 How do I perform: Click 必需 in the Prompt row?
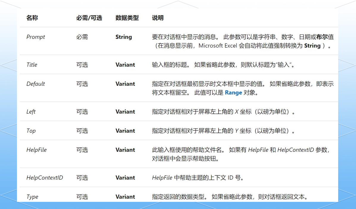[82, 37]
